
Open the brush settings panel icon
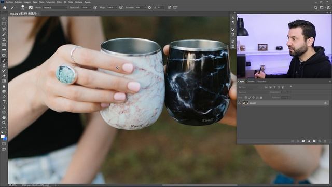pyautogui.click(x=31, y=8)
